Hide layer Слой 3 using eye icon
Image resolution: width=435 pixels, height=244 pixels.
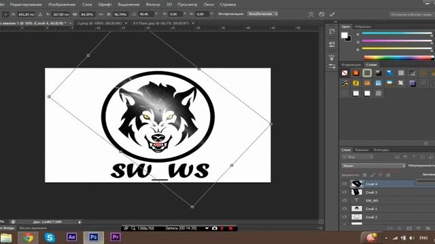pyautogui.click(x=345, y=192)
